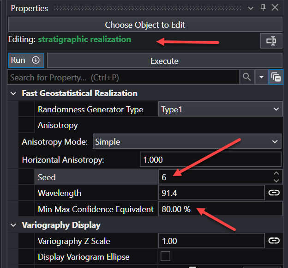Click link icon next to Wavelength
Viewport: 288px width, 268px height.
click(274, 193)
